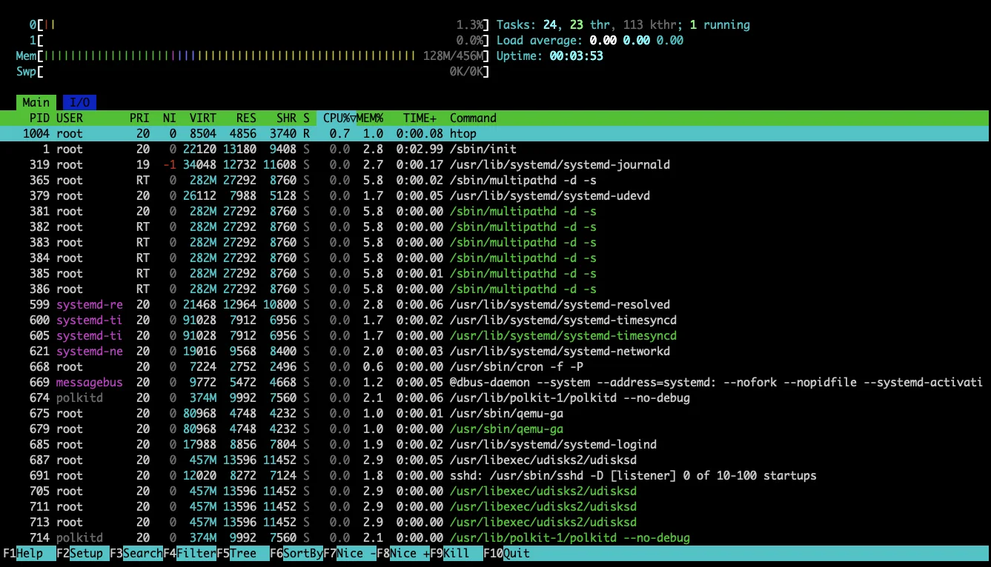Click F3 Search function
Screen dimensions: 991x567
click(x=136, y=554)
